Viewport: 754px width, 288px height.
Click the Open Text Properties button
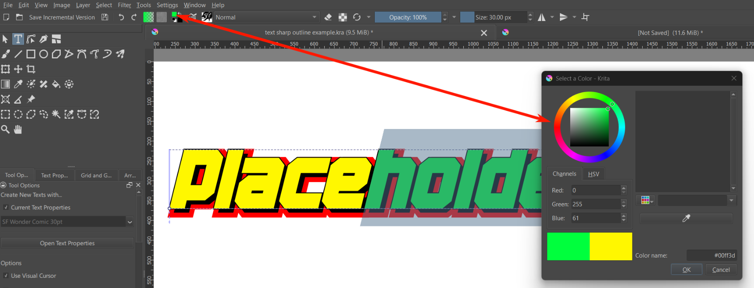pyautogui.click(x=67, y=243)
